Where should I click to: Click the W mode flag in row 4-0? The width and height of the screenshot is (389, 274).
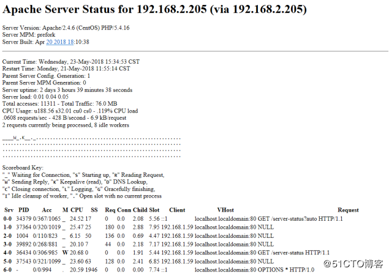tap(66, 253)
